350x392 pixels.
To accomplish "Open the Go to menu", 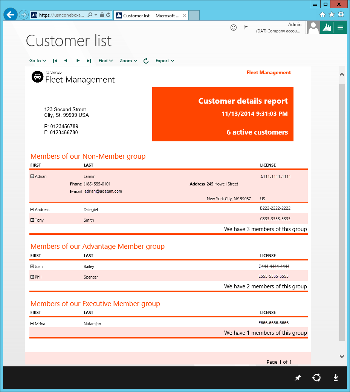I will point(38,61).
